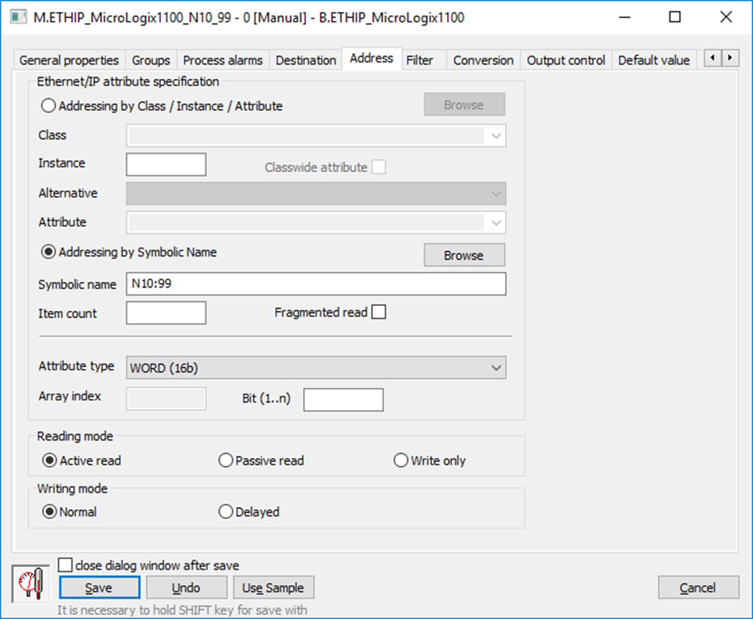Expand the Attribute type WORD (16b) dropdown
753x619 pixels.
[316, 368]
